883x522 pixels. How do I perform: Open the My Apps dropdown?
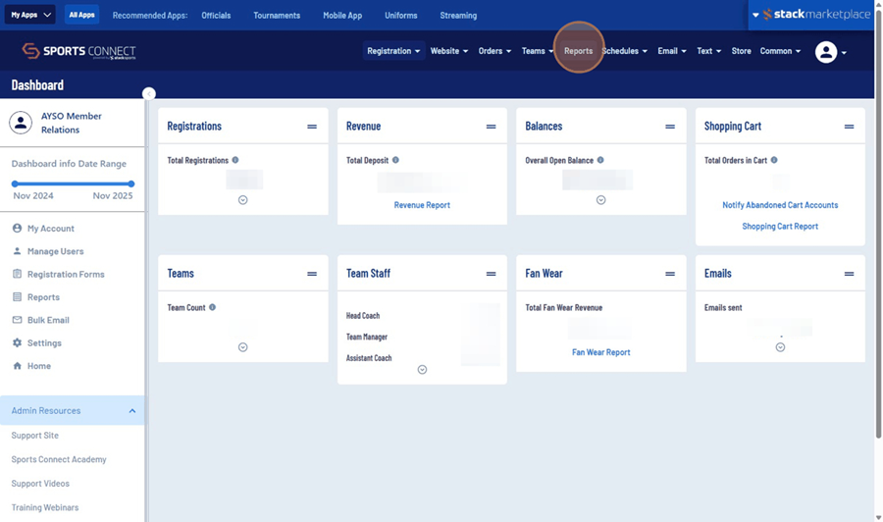tap(29, 15)
